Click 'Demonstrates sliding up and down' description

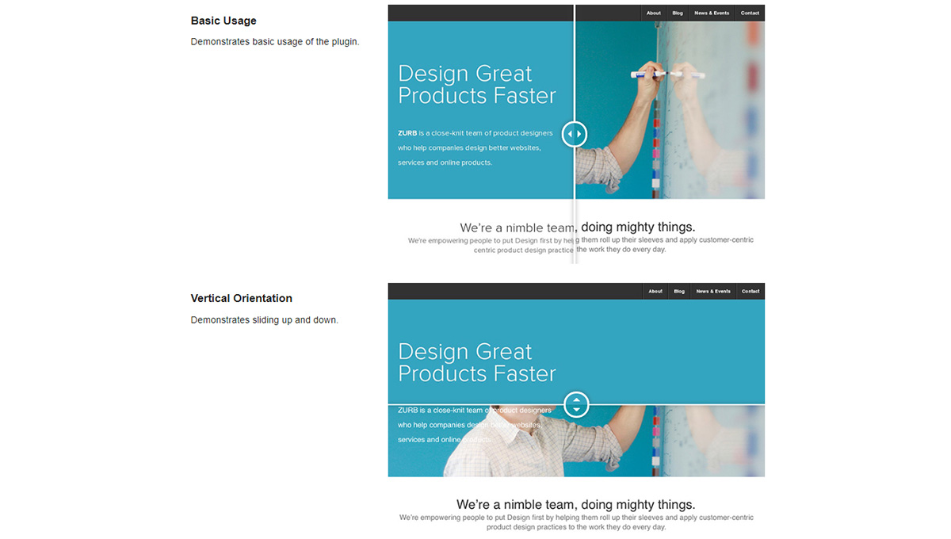pos(265,320)
